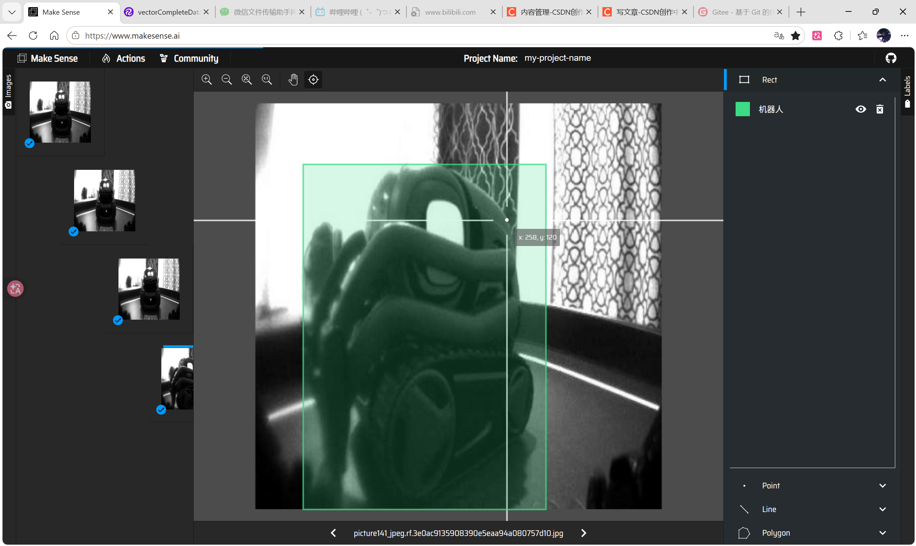
Task: Open the GitHub repository icon
Action: pyautogui.click(x=891, y=58)
